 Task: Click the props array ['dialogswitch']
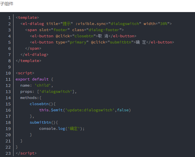pyautogui.click(x=56, y=92)
